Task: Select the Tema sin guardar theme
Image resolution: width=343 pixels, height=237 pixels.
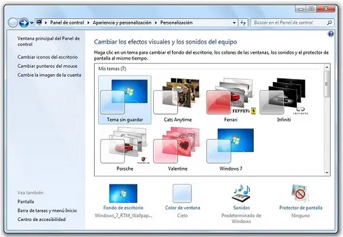Action: point(124,100)
